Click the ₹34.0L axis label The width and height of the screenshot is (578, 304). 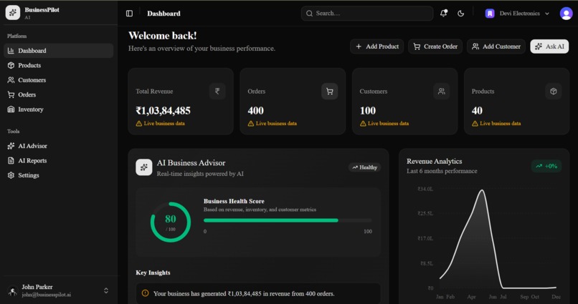(425, 189)
